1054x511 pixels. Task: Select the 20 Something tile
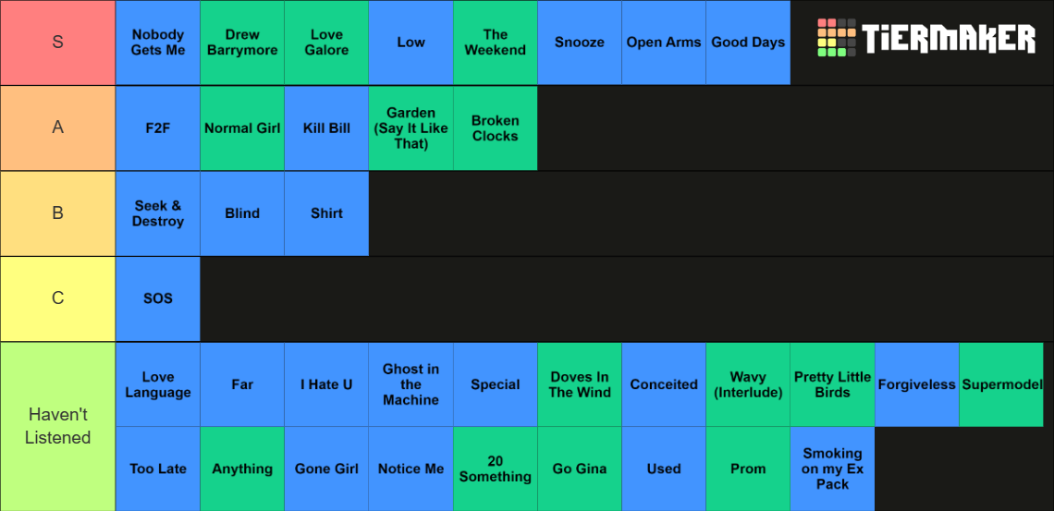tap(496, 468)
